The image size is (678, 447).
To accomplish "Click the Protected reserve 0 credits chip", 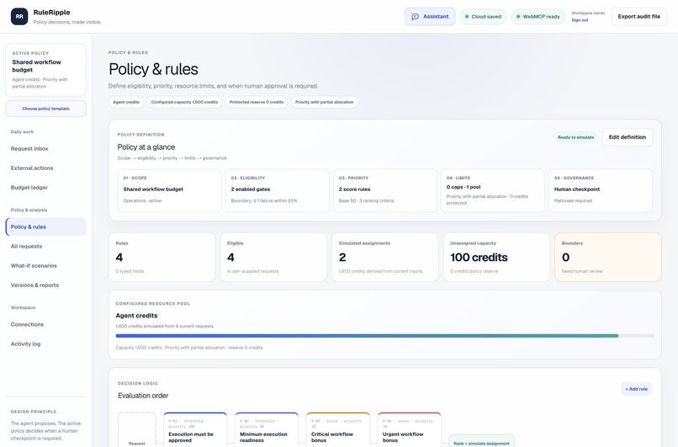I will click(x=257, y=102).
